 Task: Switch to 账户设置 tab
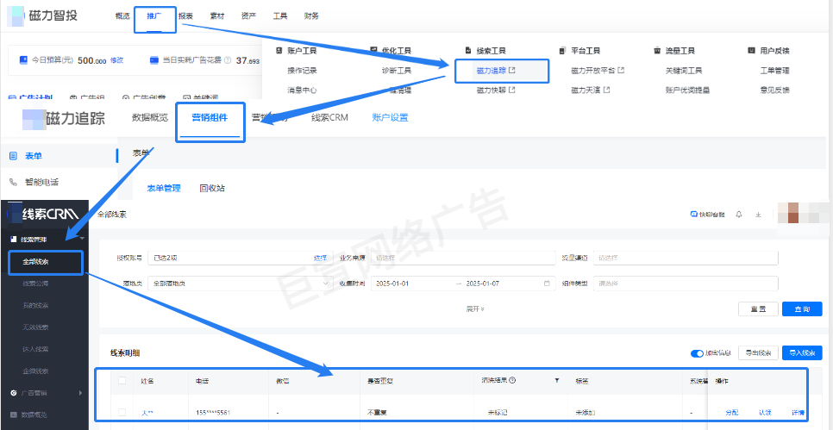pyautogui.click(x=391, y=118)
